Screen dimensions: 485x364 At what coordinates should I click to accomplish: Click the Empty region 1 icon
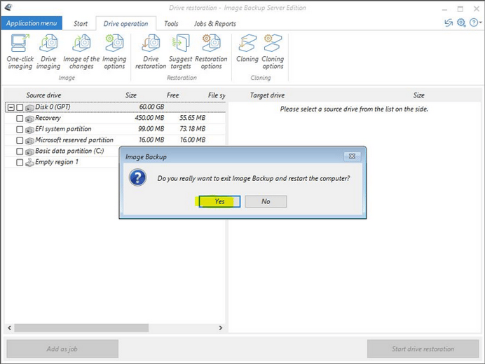[29, 162]
